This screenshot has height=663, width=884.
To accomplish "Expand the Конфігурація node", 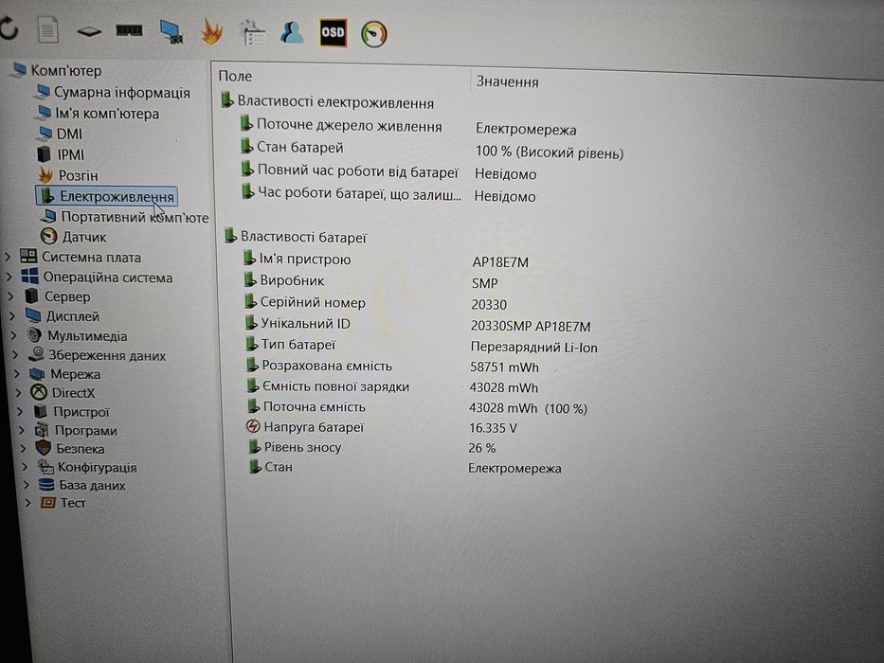I will [x=25, y=467].
